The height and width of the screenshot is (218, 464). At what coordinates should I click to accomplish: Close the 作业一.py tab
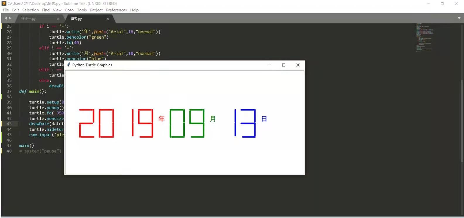(x=58, y=19)
